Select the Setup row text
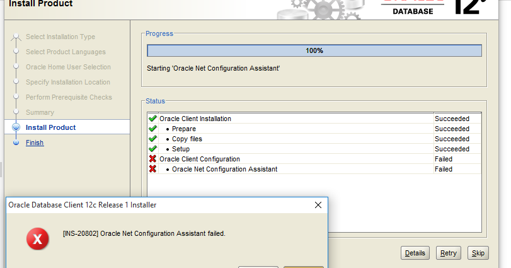The height and width of the screenshot is (268, 511). tap(181, 149)
